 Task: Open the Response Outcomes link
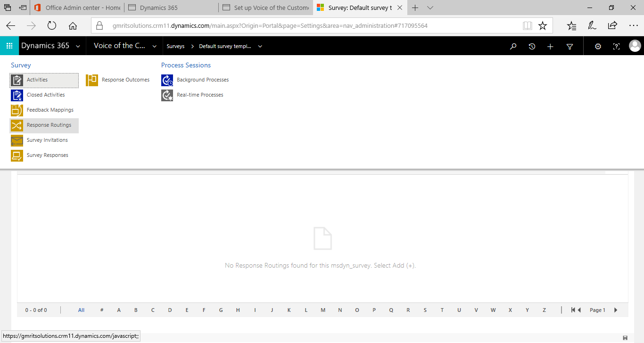(x=125, y=80)
